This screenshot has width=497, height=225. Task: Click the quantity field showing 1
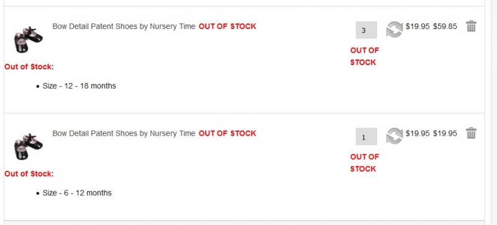tap(366, 137)
